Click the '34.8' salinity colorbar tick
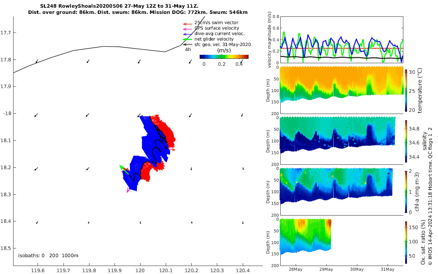438x274 pixels. (x=414, y=129)
